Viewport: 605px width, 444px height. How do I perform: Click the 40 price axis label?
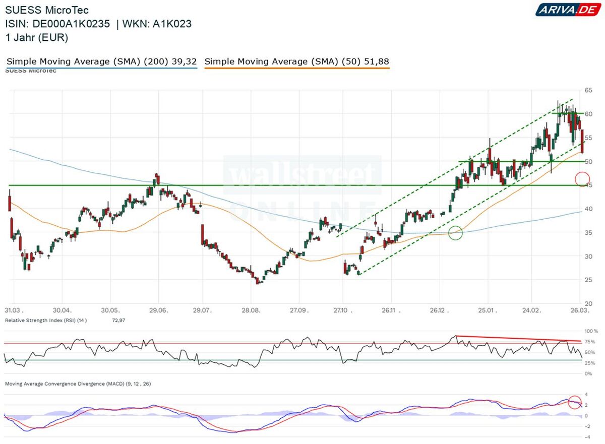point(588,209)
